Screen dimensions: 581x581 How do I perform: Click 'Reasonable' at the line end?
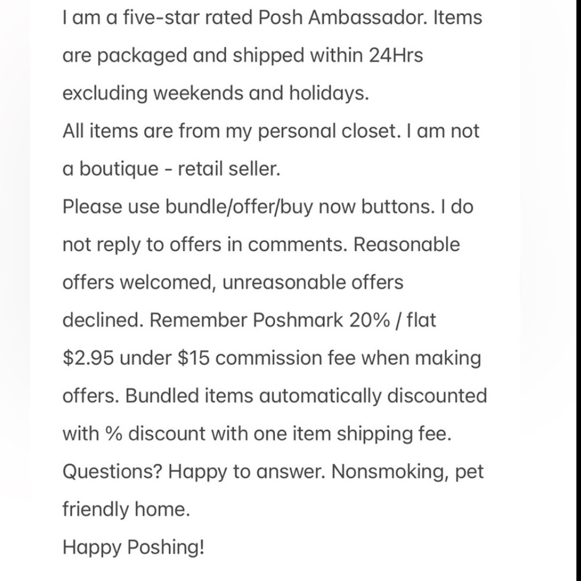(x=407, y=245)
